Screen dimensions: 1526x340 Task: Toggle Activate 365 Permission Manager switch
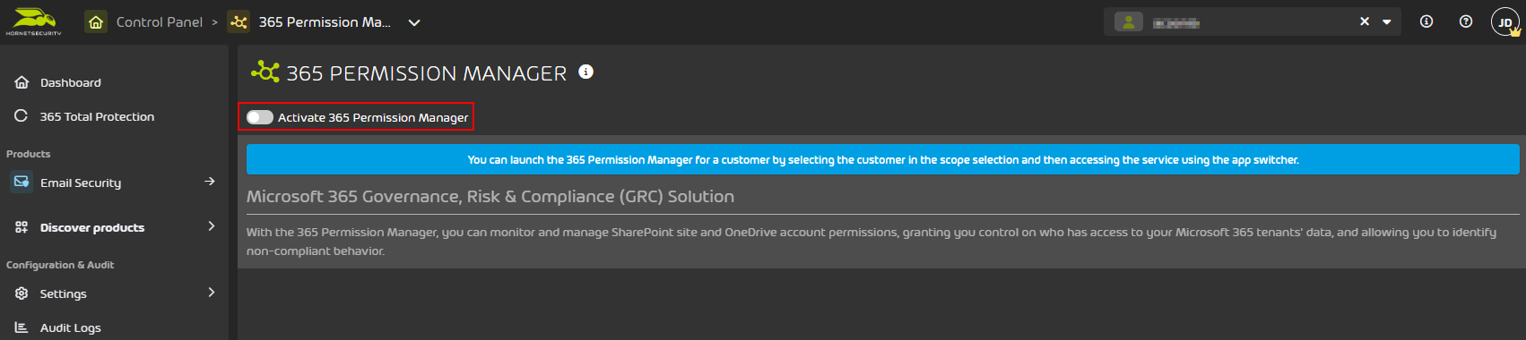point(260,117)
